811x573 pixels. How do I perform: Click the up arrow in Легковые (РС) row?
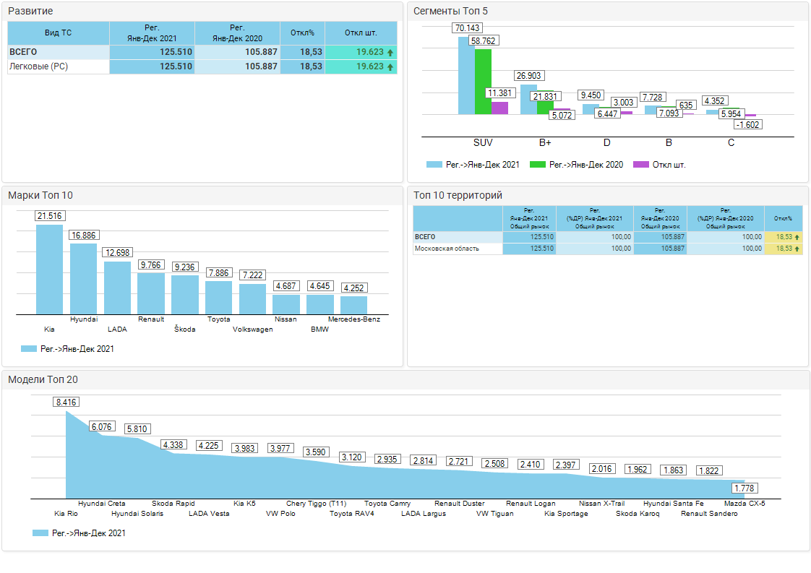click(x=390, y=67)
